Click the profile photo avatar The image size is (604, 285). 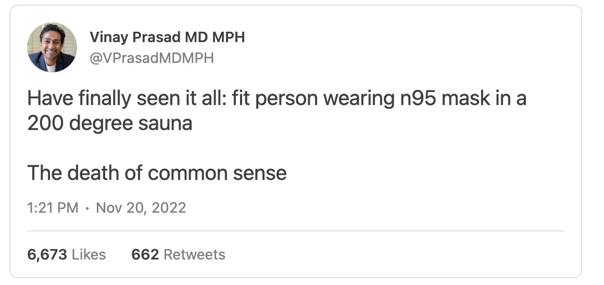click(52, 47)
